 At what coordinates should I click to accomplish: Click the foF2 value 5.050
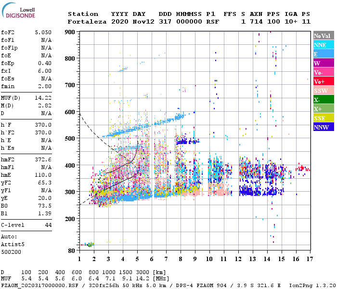(43, 32)
